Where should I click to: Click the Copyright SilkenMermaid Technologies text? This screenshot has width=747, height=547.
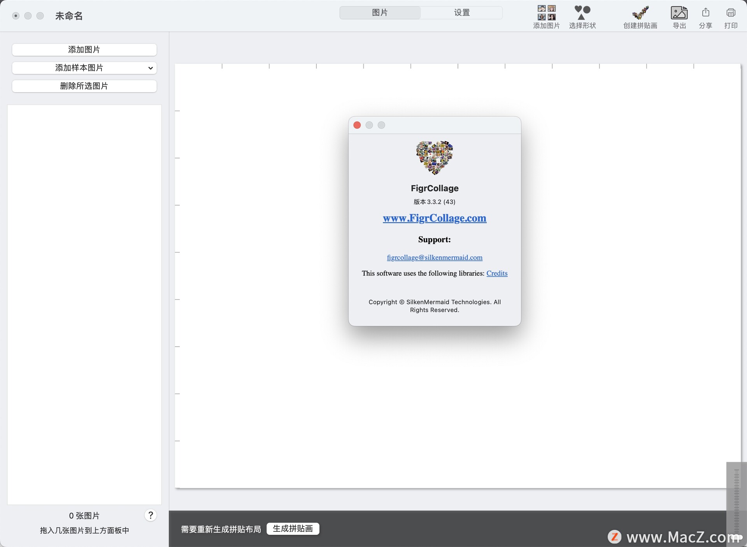click(x=435, y=306)
